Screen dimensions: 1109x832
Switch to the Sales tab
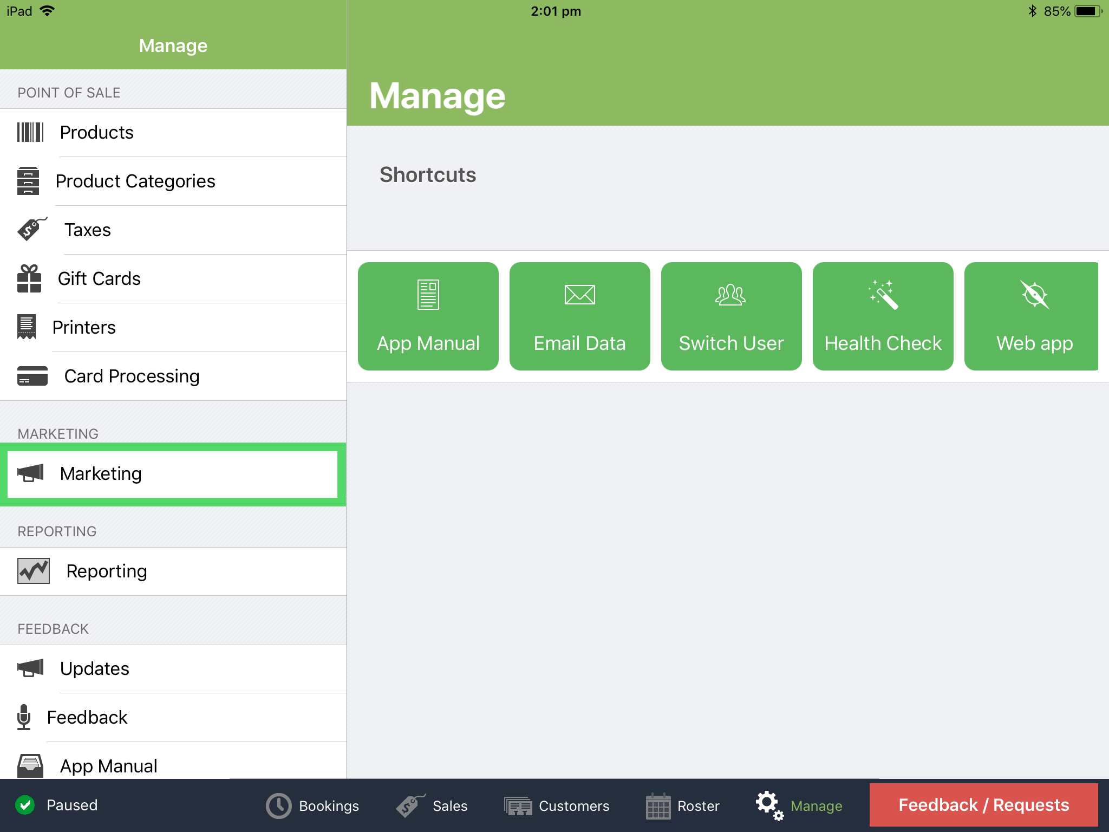[432, 806]
